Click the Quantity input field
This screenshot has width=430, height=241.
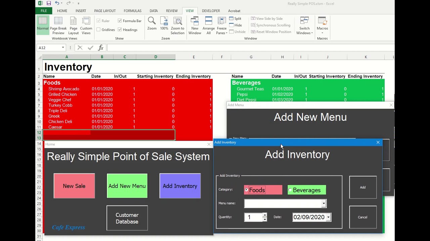point(254,217)
